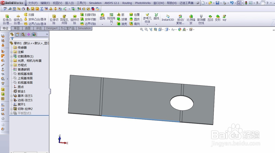The image size is (275, 153).
Task: Open the Reference Geometry (参考几何体) dropdown
Action: click(147, 24)
